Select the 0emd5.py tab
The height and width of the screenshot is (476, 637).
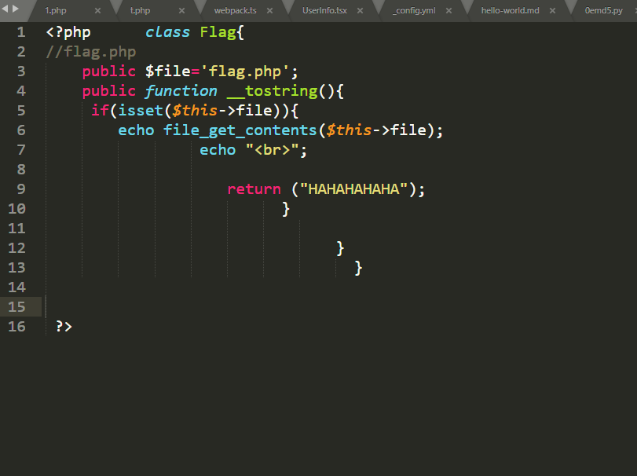(605, 11)
